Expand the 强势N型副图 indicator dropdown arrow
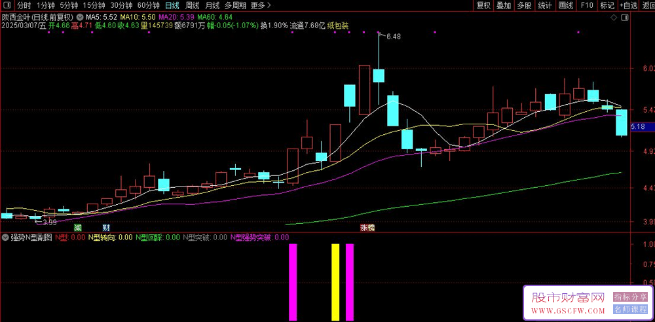This screenshot has height=322, width=655. point(5,238)
